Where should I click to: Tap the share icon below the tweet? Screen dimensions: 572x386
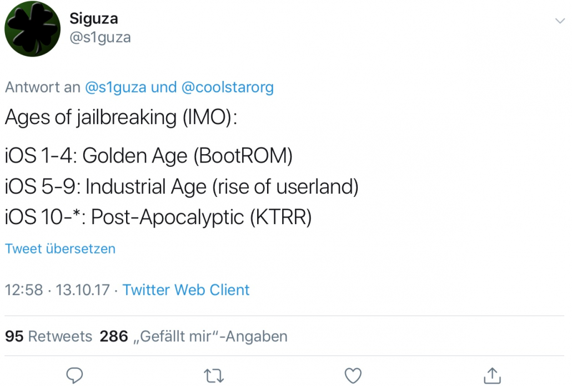coord(491,375)
